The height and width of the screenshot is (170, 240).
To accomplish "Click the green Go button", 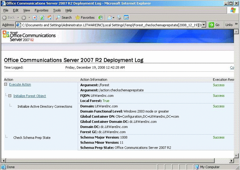I will click(x=214, y=25).
